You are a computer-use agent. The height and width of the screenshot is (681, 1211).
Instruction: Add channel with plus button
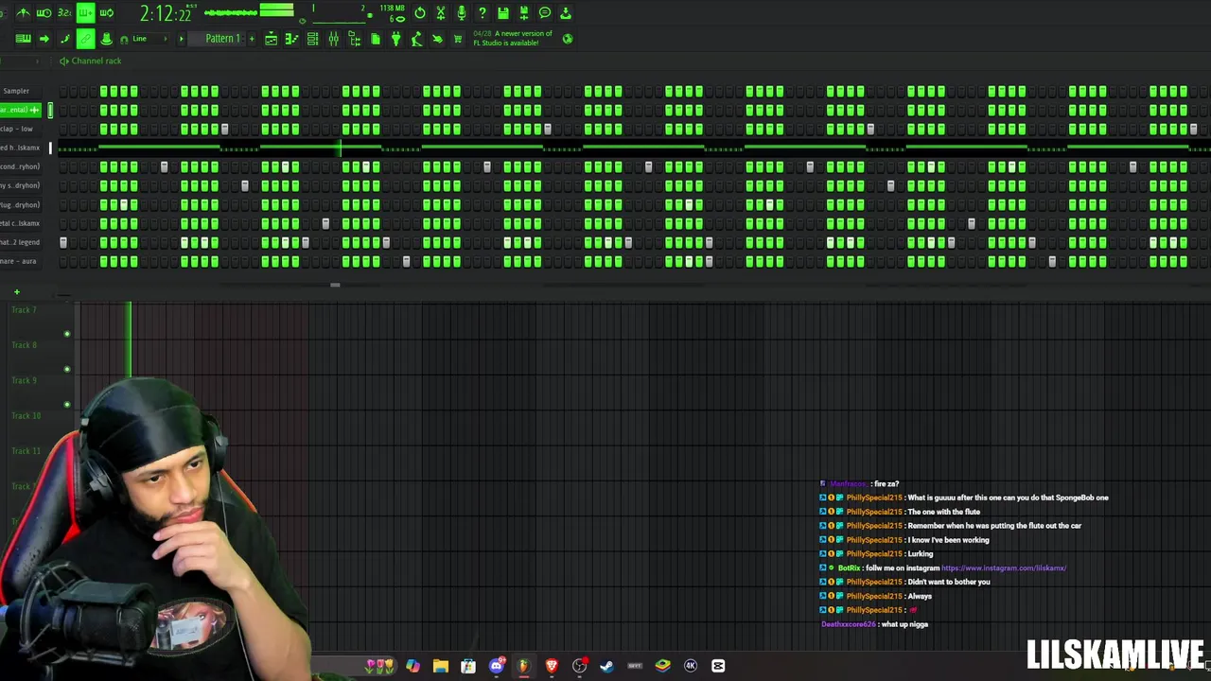pyautogui.click(x=16, y=291)
